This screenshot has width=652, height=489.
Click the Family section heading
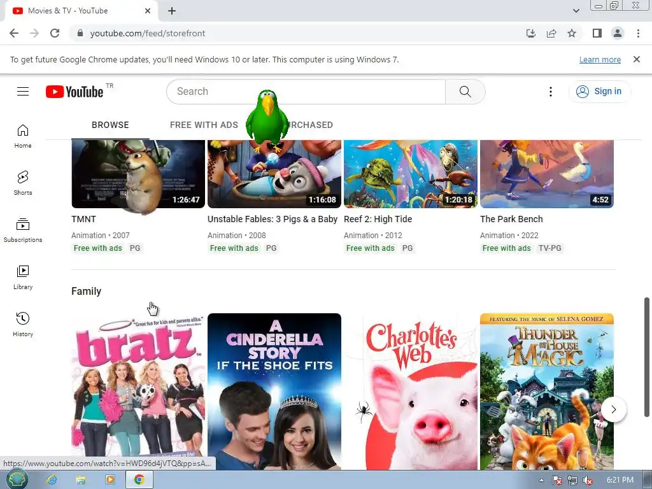coord(86,291)
